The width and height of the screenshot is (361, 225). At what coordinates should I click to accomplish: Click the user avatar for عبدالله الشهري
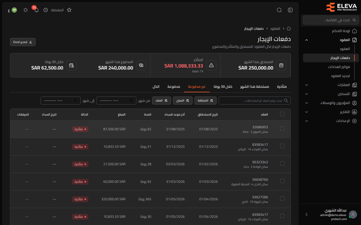tap(353, 214)
